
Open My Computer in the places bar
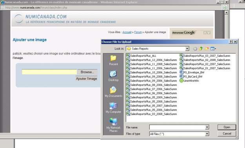pyautogui.click(x=113, y=108)
